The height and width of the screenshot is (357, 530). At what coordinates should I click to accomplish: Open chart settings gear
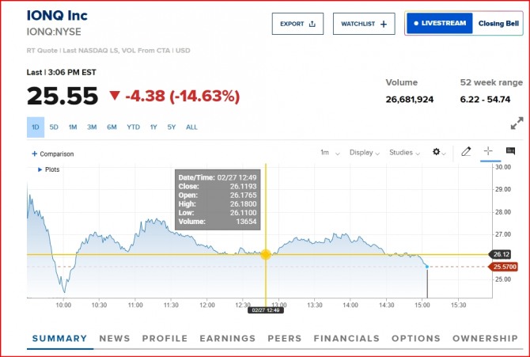(x=437, y=152)
